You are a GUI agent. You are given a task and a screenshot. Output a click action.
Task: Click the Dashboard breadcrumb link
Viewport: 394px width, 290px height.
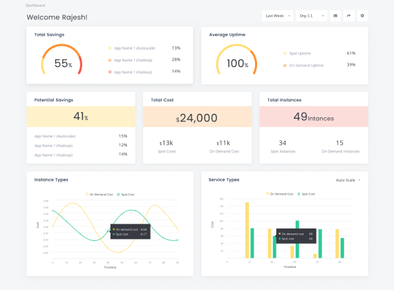(35, 6)
